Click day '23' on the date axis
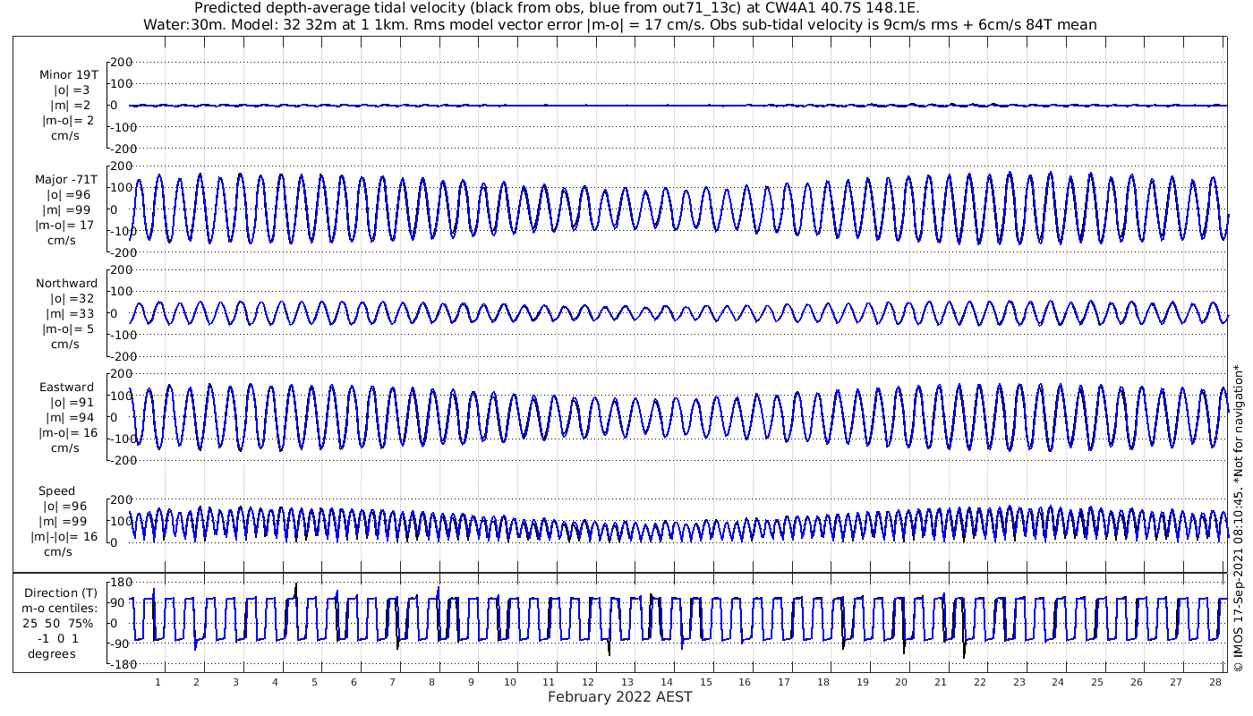This screenshot has width=1253, height=716. coord(1019,682)
